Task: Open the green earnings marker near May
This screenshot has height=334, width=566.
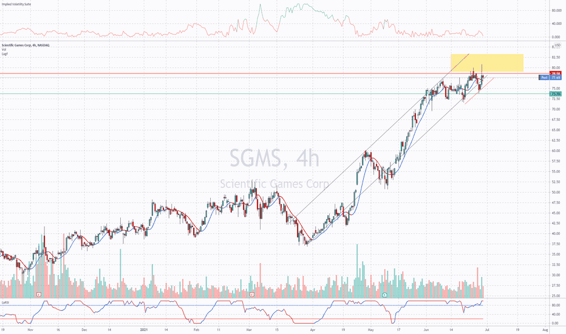Action: pyautogui.click(x=385, y=295)
